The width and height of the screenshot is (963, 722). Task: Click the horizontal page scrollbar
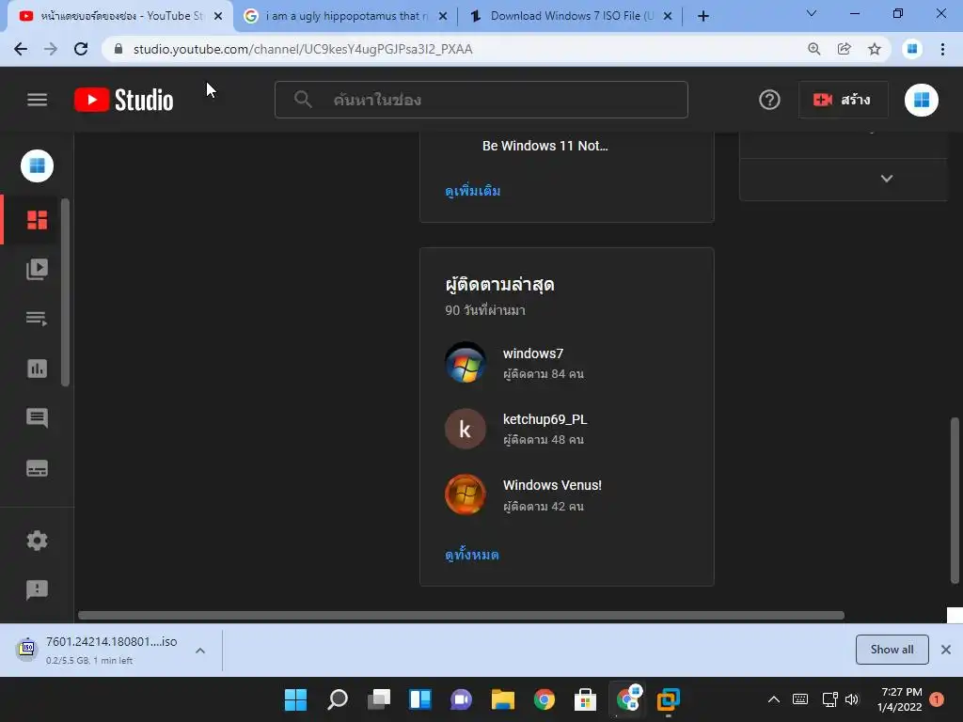461,615
